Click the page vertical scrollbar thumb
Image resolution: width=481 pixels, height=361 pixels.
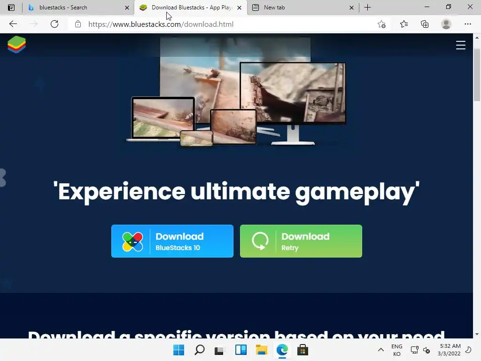click(477, 75)
